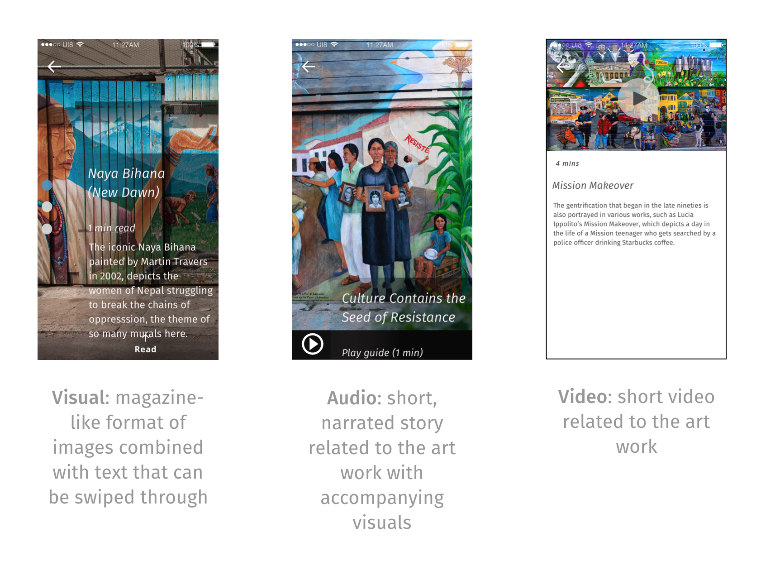Tap Wi-Fi icon on audio phone status bar
Screen dimensions: 780x566
(334, 44)
